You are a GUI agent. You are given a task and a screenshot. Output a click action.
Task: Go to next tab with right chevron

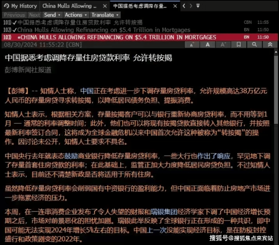pos(191,6)
